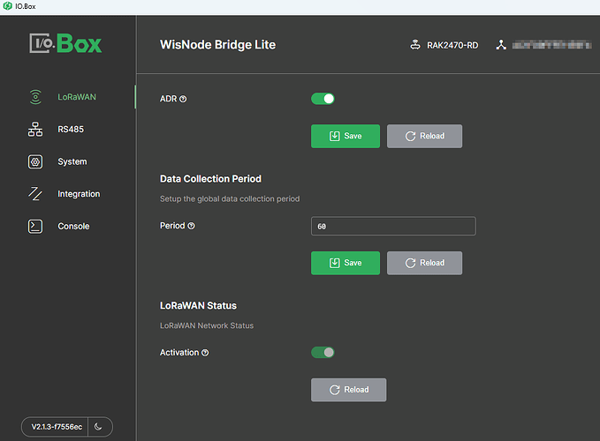Viewport: 600px width, 441px height.
Task: Click the RS485 network icon in sidebar
Action: pos(35,130)
